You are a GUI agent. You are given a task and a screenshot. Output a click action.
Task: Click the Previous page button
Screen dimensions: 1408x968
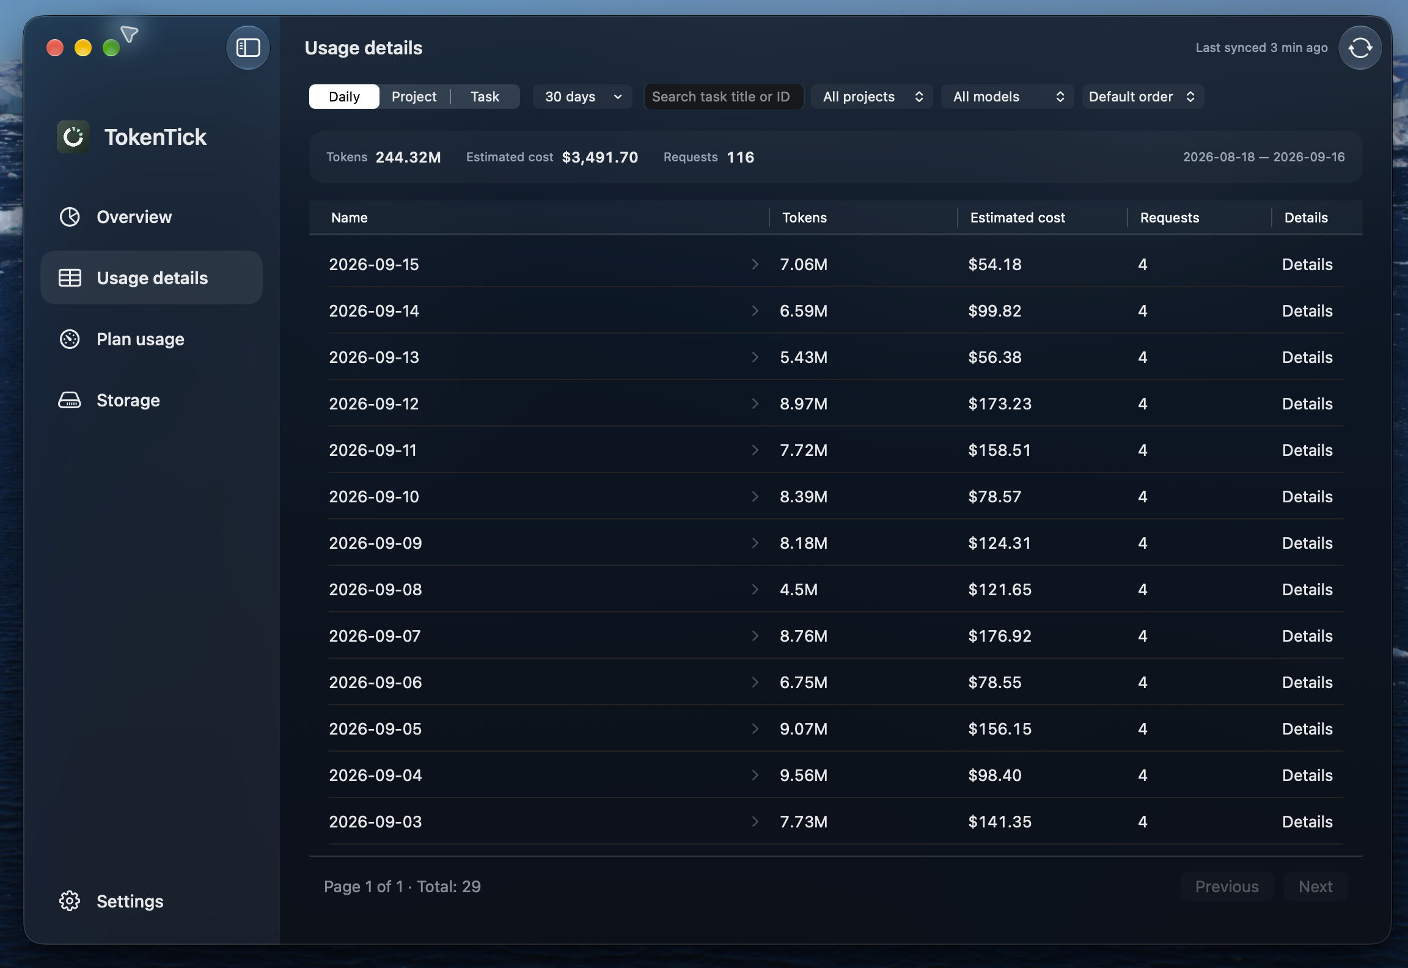(1226, 886)
